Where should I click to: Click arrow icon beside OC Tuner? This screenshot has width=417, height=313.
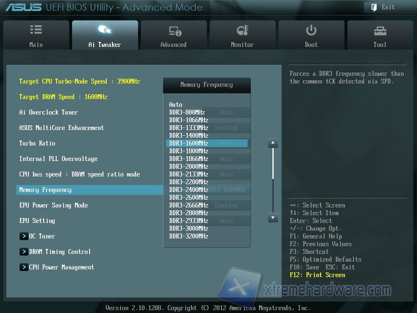tap(24, 236)
